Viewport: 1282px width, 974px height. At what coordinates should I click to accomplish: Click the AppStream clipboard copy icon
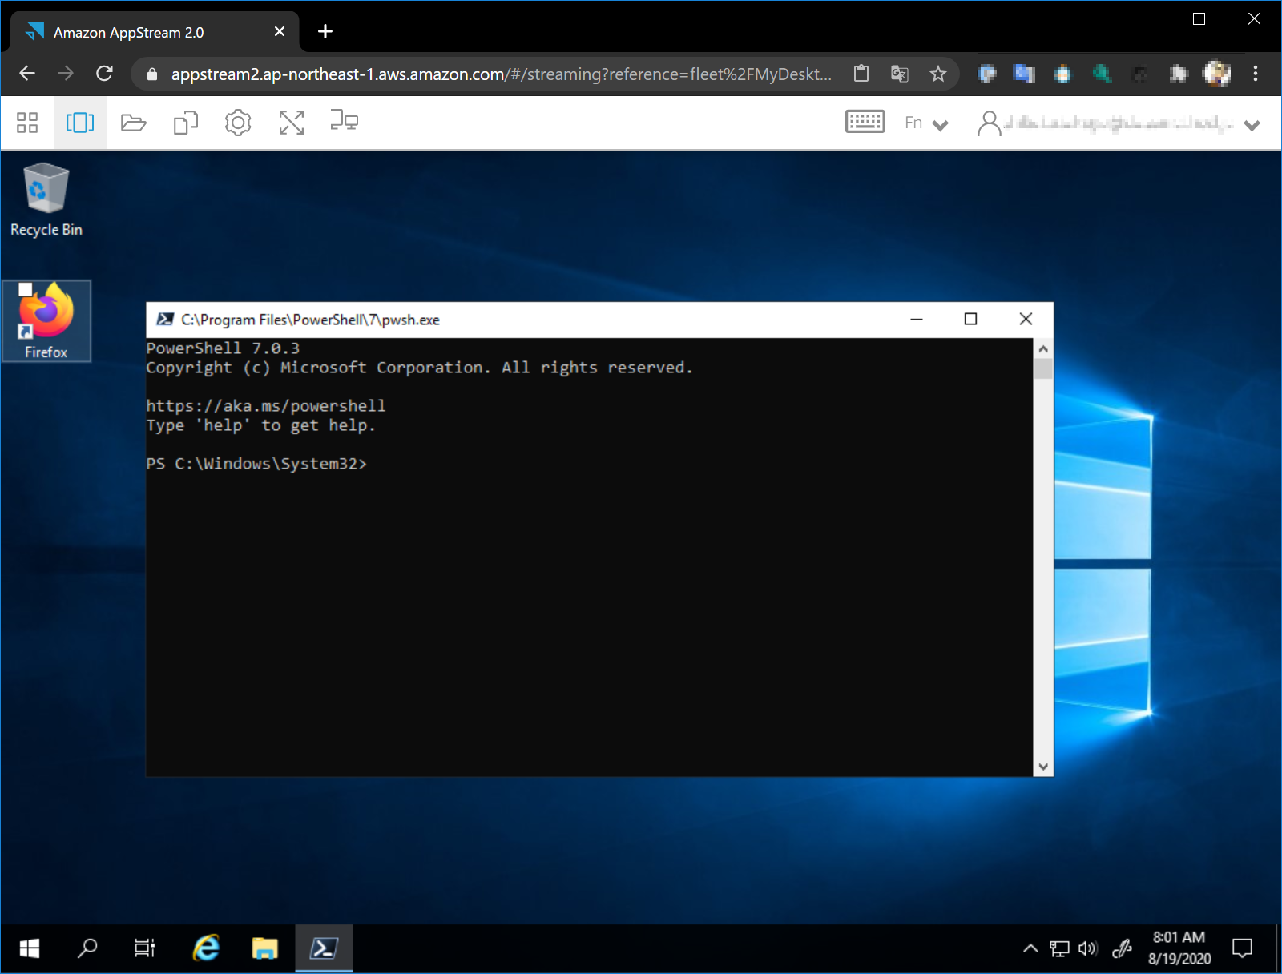(186, 123)
